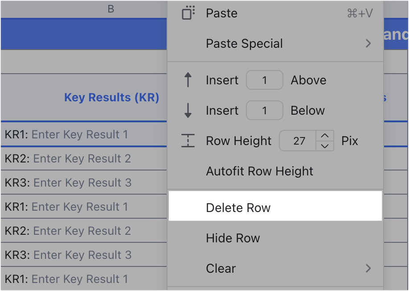
Task: Click the Row Height icon
Action: [188, 141]
